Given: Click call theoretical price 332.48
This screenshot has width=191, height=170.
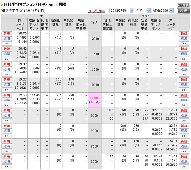Looking at the screenshot, I should tap(35, 95).
